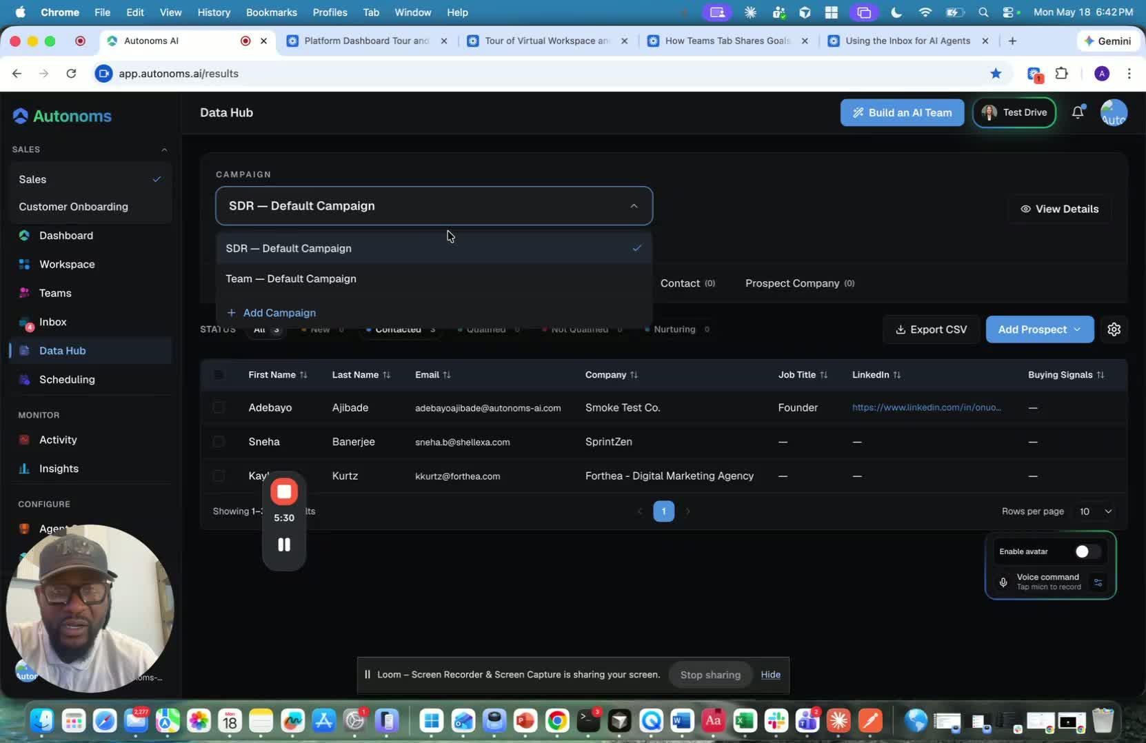Open table settings gear icon
The image size is (1146, 743).
pyautogui.click(x=1114, y=329)
